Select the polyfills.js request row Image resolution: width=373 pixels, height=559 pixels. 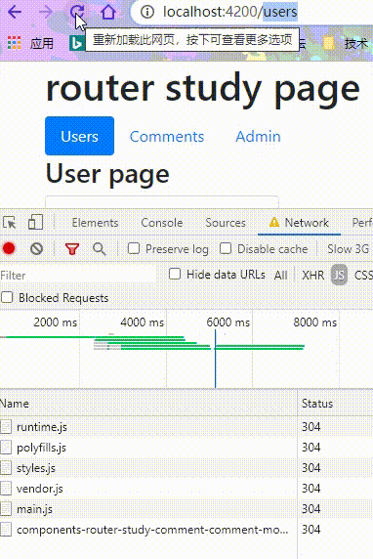(186, 448)
